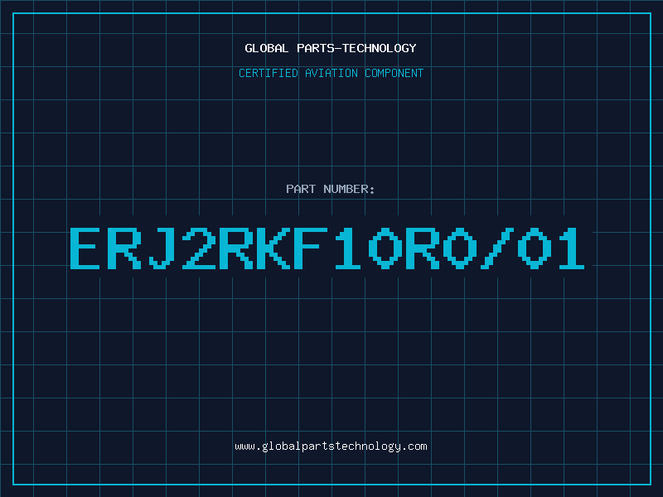Click the slash in the part number
663x497 pixels.
pyautogui.click(x=496, y=248)
